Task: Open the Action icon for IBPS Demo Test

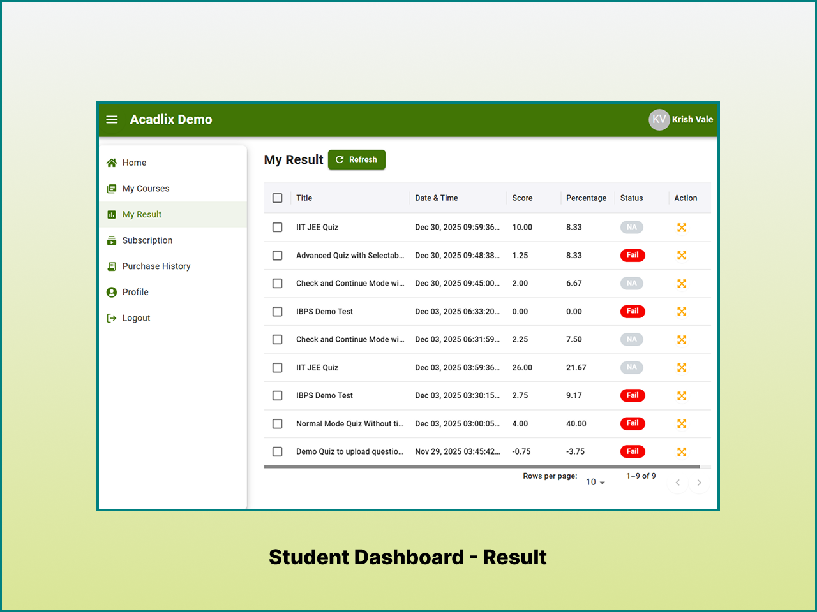Action: (682, 311)
